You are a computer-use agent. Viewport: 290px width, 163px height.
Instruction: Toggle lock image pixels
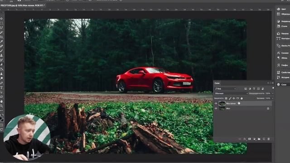point(230,98)
